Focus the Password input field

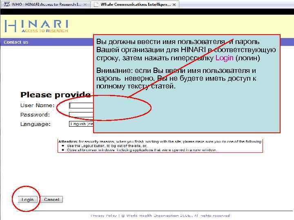pos(81,114)
